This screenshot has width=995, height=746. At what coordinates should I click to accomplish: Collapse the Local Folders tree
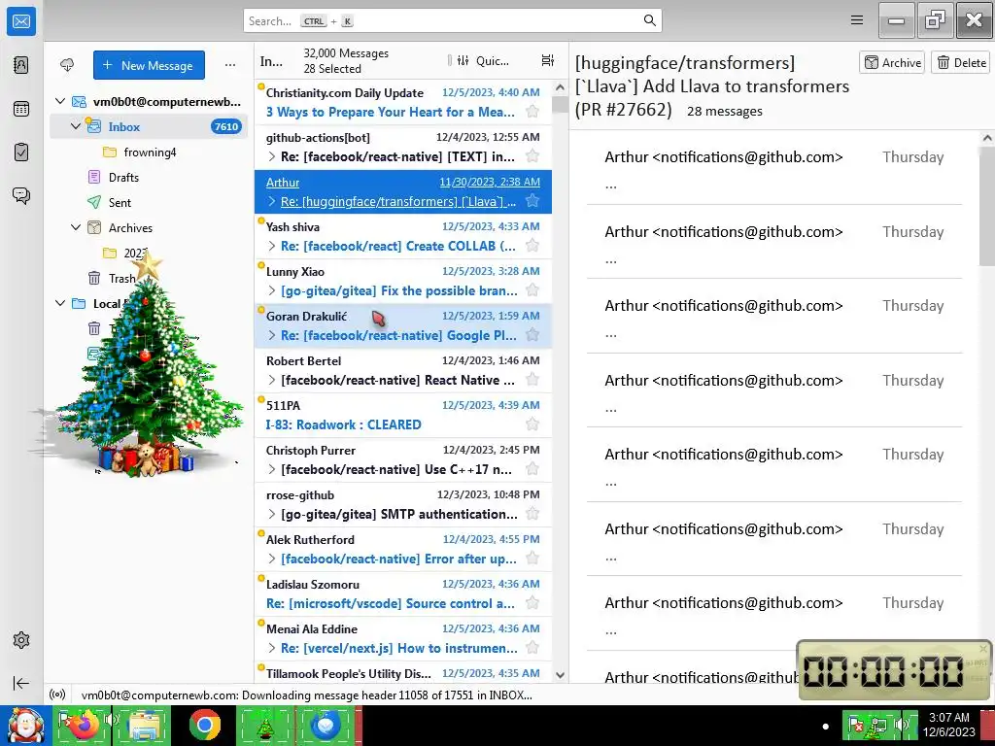coord(60,303)
